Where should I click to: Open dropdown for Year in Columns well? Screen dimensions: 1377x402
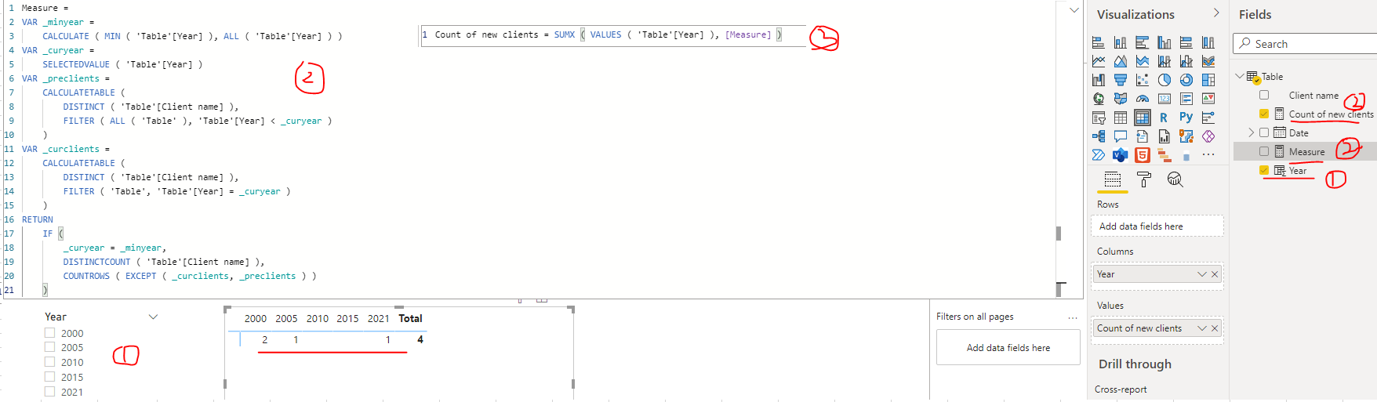click(1202, 274)
